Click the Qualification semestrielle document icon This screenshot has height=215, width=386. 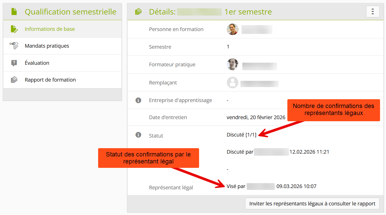click(14, 12)
